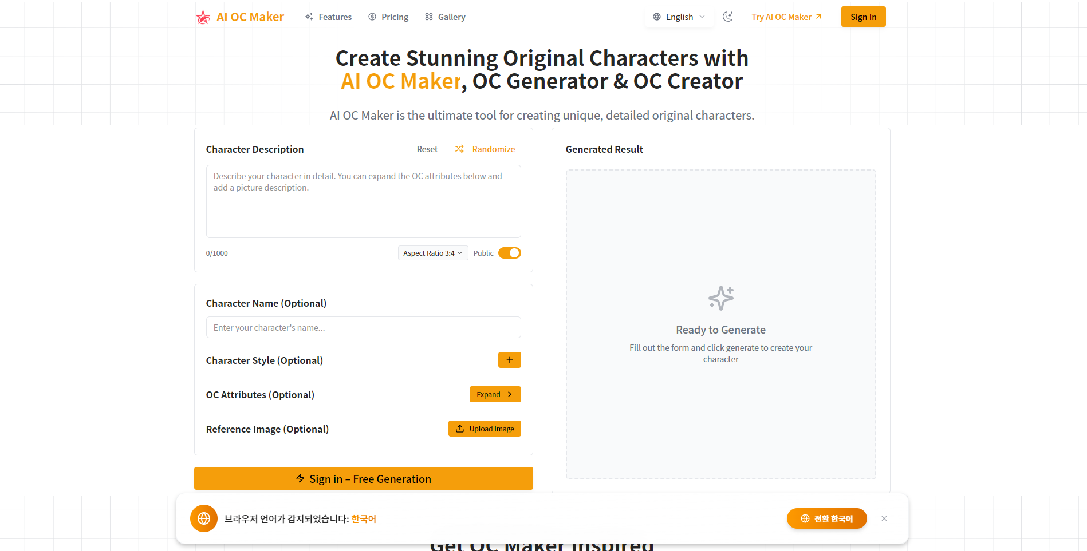
Task: Click the globe icon beside English
Action: tap(657, 17)
